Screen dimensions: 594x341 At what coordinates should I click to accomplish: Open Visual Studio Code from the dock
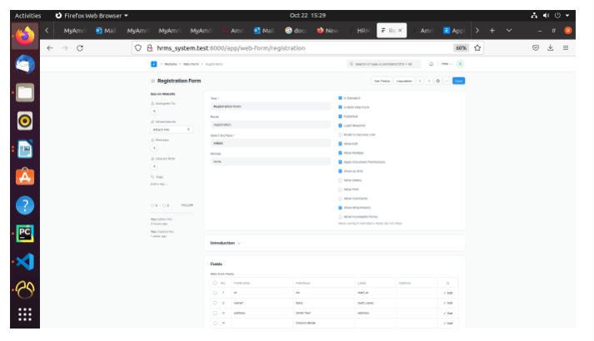(24, 260)
